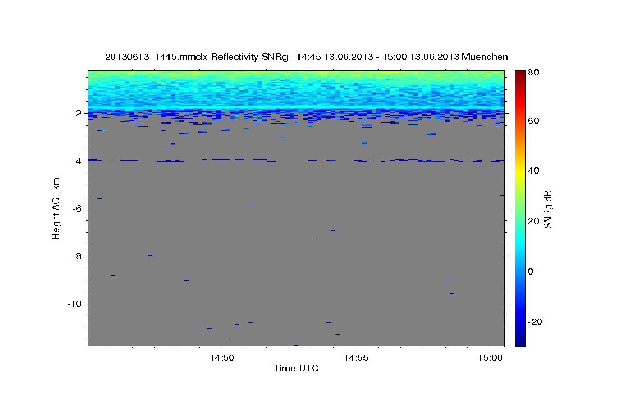
Task: Click the -2 height tick label
Action: [x=76, y=113]
